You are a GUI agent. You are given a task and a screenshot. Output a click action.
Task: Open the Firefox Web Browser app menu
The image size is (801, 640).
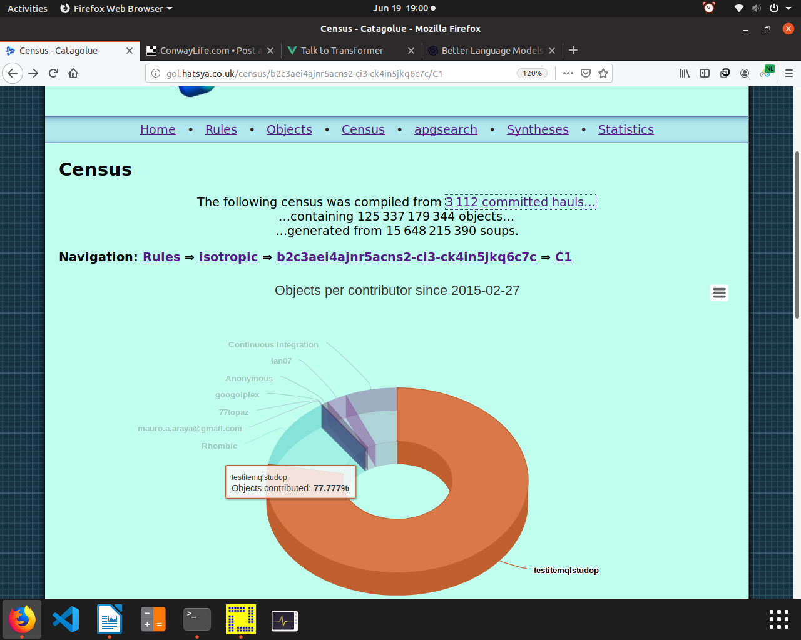tap(116, 8)
